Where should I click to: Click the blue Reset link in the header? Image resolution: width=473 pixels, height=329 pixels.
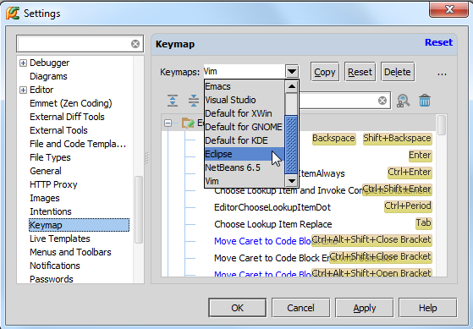point(438,42)
